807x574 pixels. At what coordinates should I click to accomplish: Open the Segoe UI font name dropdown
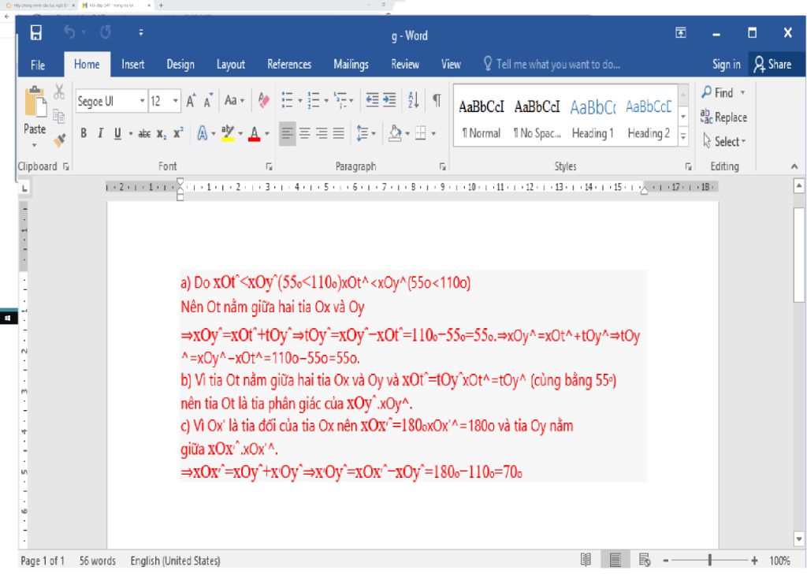click(142, 101)
